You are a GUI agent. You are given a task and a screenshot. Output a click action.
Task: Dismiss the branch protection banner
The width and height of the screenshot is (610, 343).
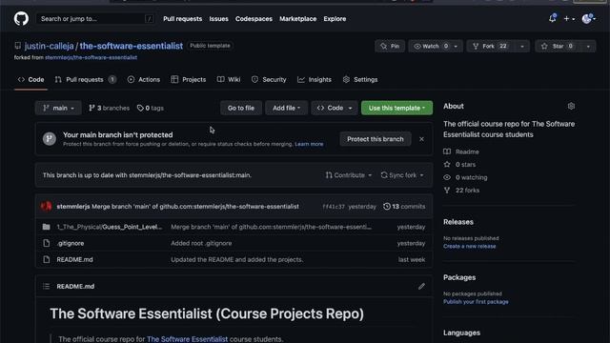pos(421,139)
